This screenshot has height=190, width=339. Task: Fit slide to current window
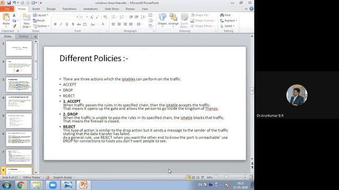[251, 177]
